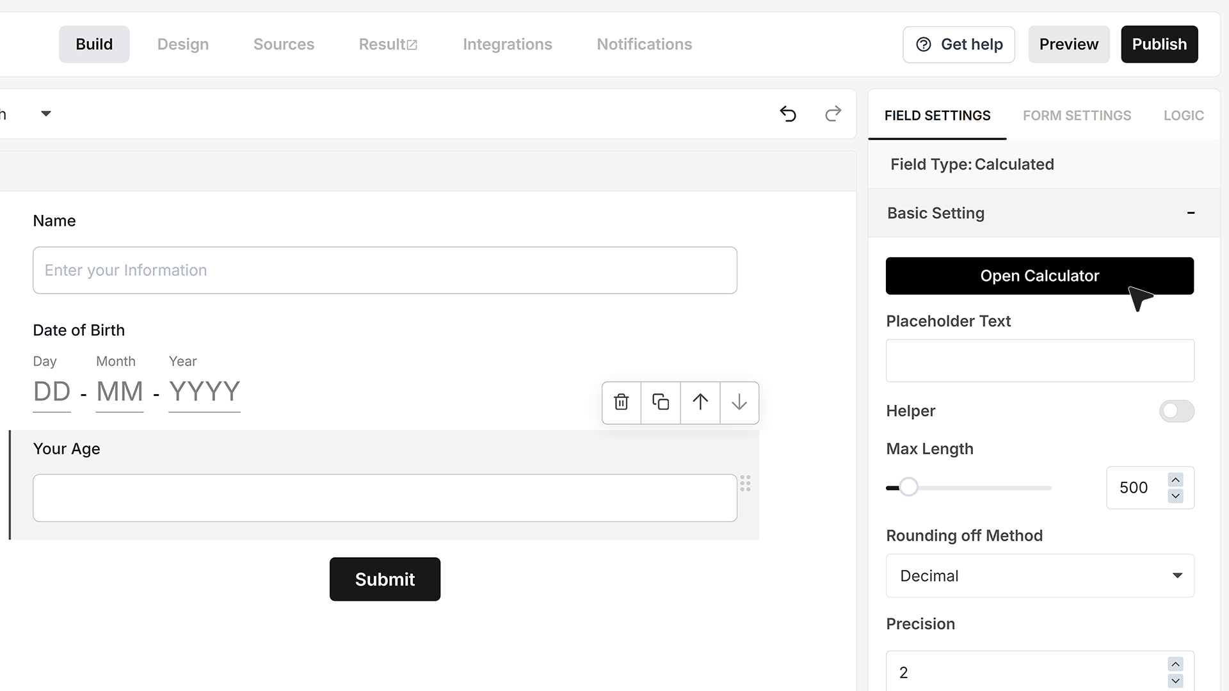Collapse the Basic Setting section
This screenshot has width=1229, height=691.
(1191, 213)
